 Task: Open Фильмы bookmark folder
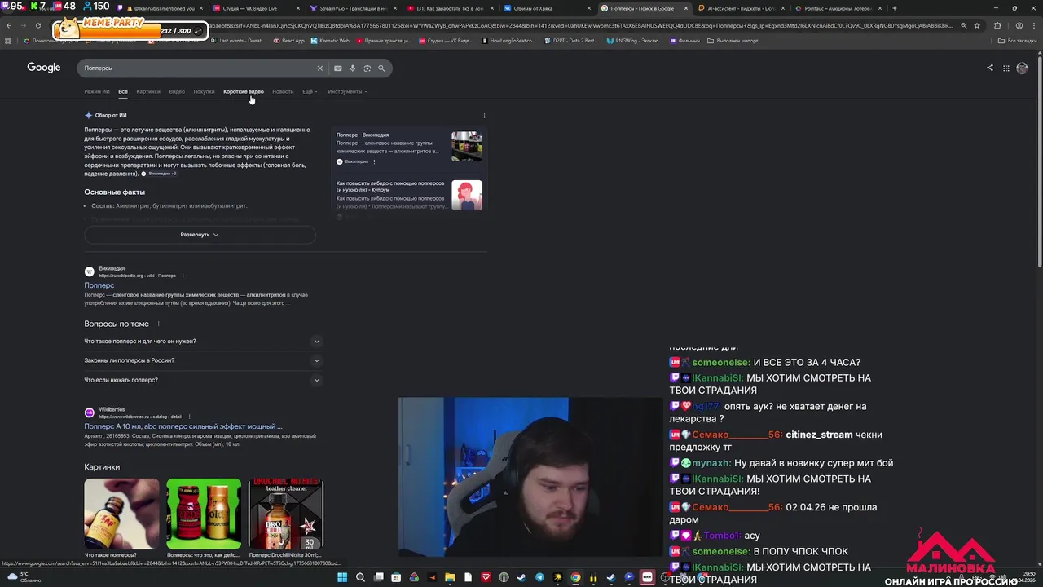coord(684,40)
